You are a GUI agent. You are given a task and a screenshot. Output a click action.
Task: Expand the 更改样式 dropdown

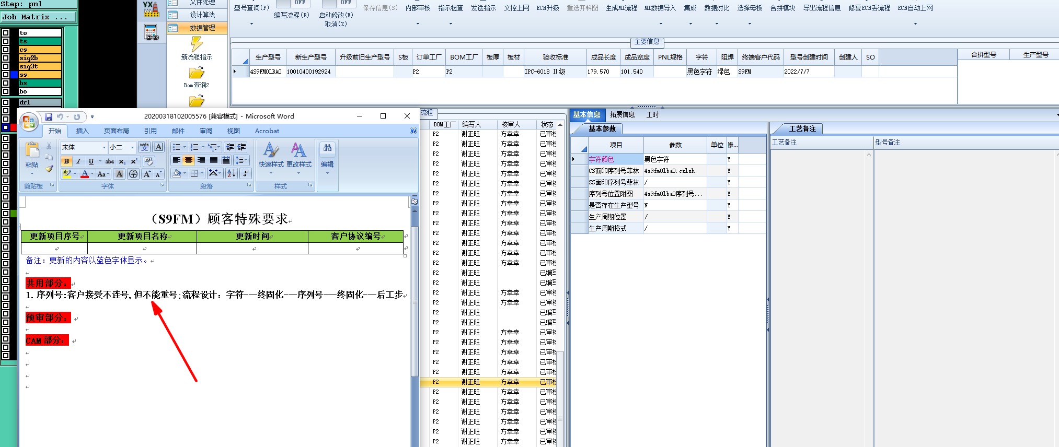tap(298, 158)
